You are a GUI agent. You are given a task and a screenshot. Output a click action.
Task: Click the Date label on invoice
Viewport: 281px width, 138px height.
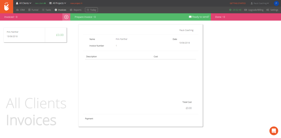click(175, 39)
